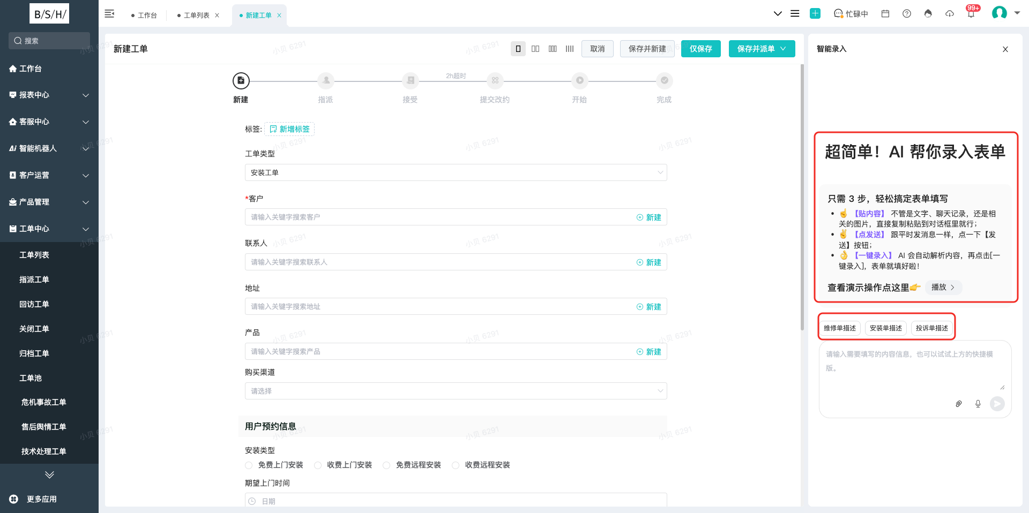Select the 收费上门安装 radio option

click(x=318, y=465)
